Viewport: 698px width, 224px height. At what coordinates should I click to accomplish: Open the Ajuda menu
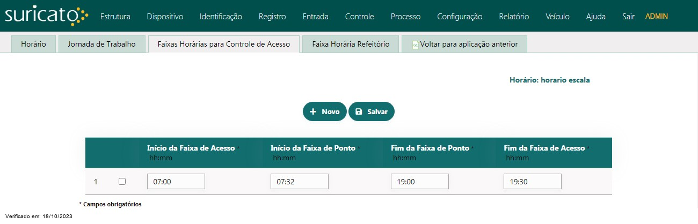596,17
